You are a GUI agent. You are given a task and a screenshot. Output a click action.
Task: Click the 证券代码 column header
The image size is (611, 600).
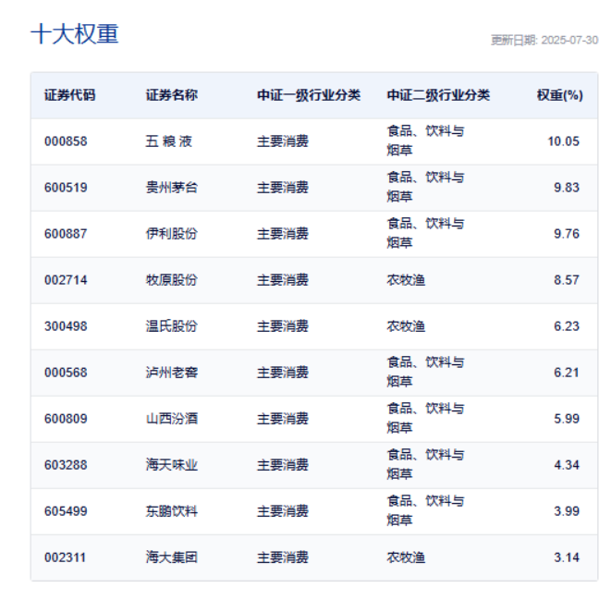(x=69, y=95)
